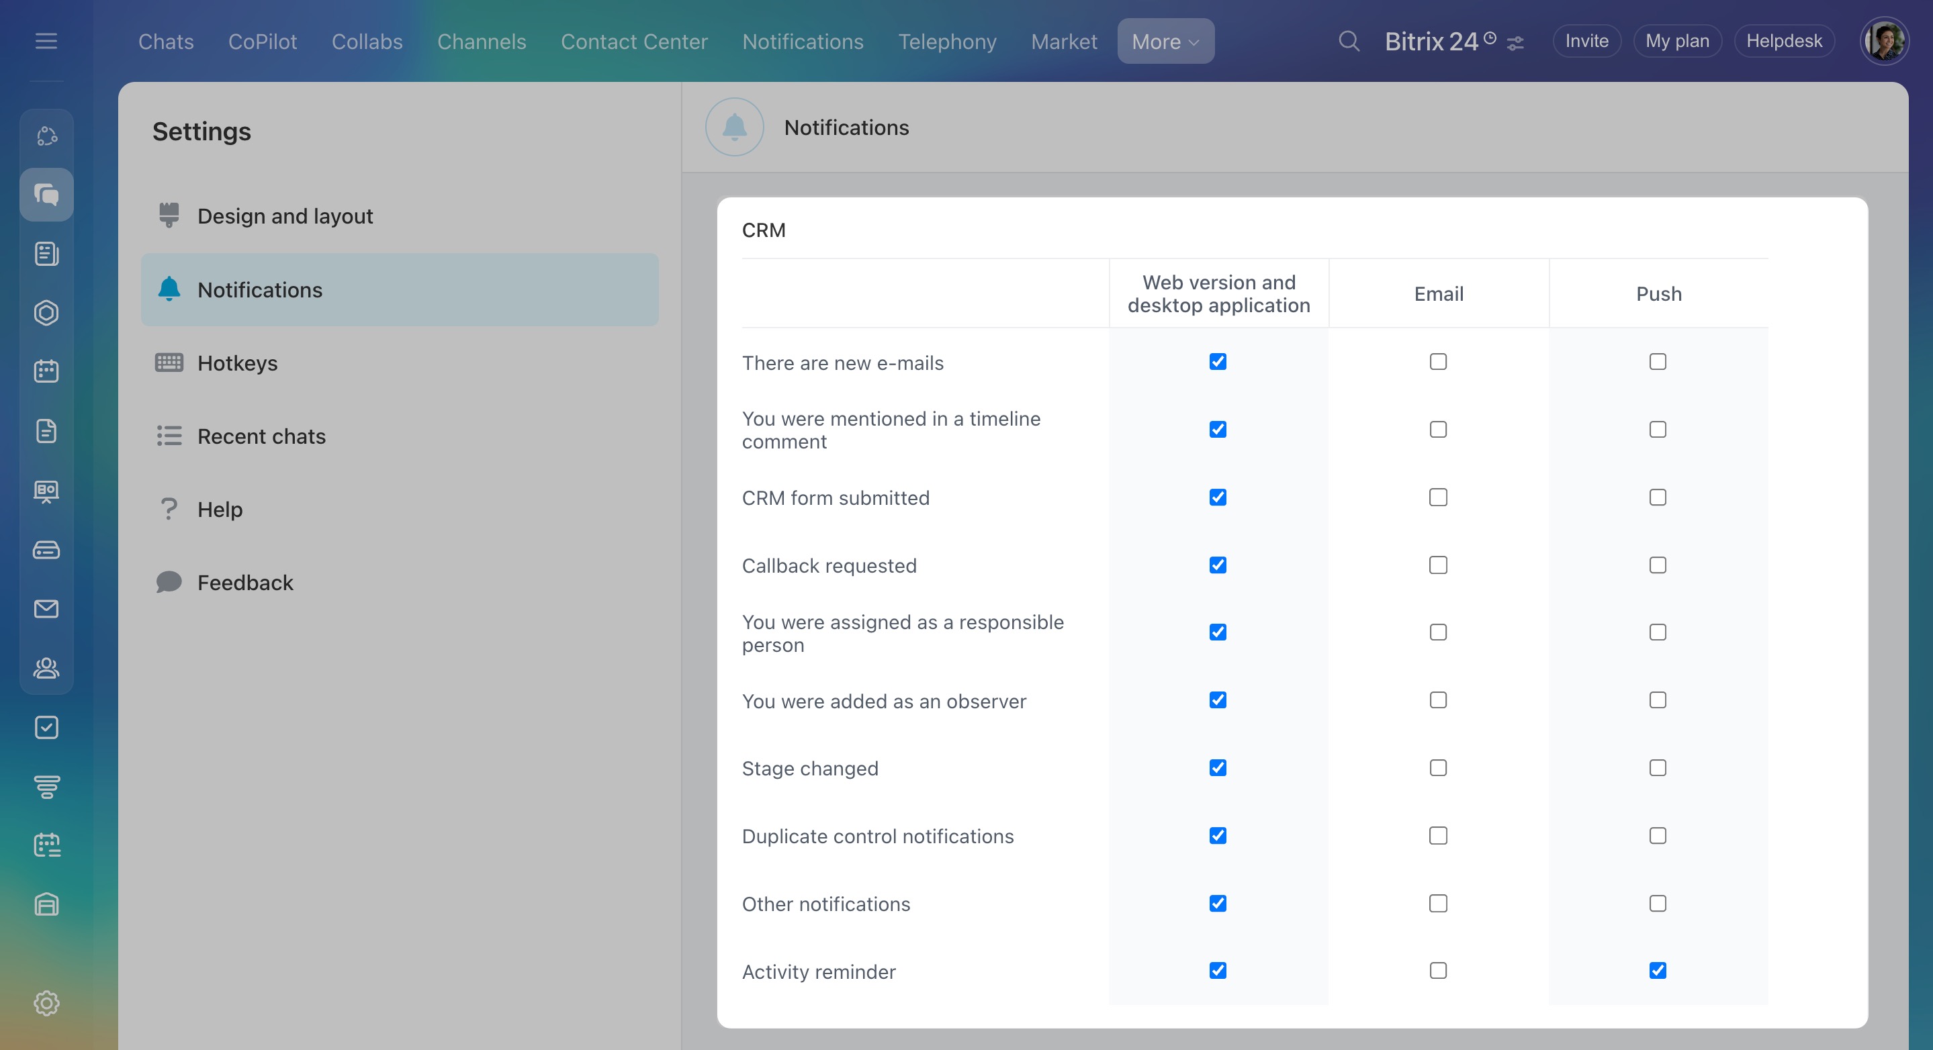Image resolution: width=1933 pixels, height=1050 pixels.
Task: Open the Webmail envelope sidebar icon
Action: pyautogui.click(x=46, y=609)
